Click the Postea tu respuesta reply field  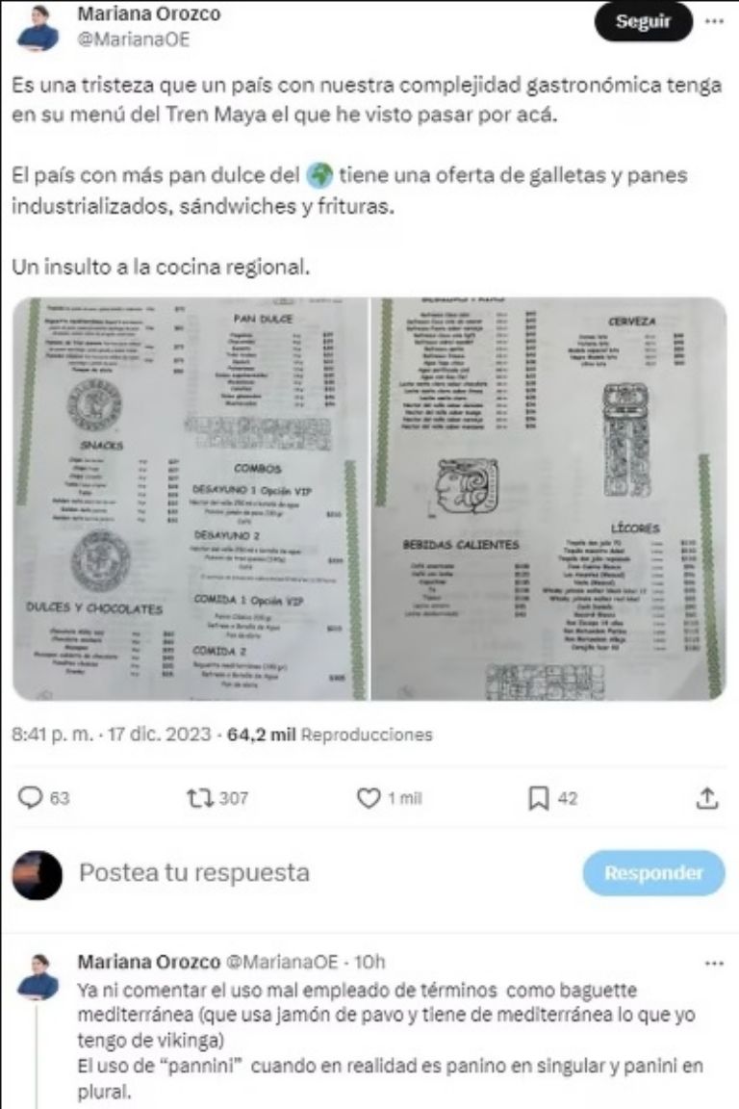click(x=194, y=873)
